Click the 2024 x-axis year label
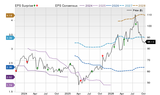Viewport: 160px width, 95px height. coord(24,94)
